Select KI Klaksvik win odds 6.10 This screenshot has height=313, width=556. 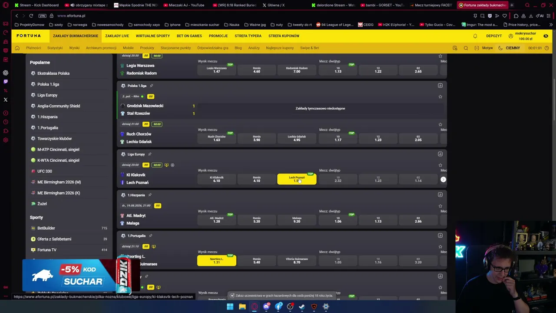217,179
